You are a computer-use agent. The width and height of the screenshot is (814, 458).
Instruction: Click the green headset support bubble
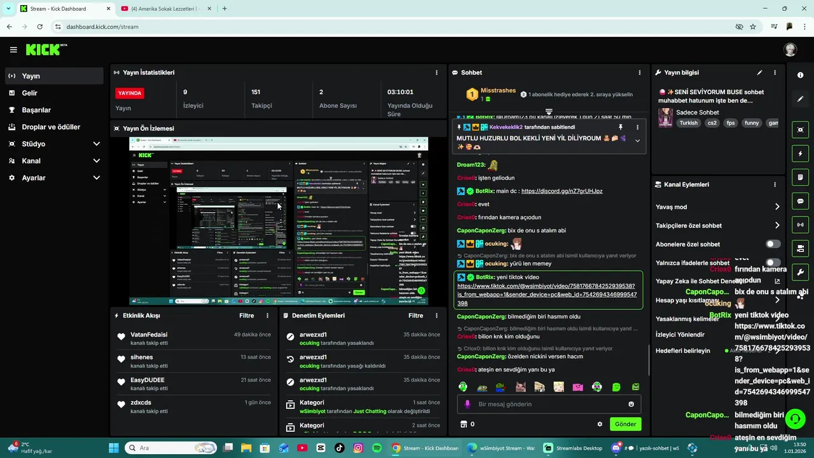pyautogui.click(x=795, y=419)
